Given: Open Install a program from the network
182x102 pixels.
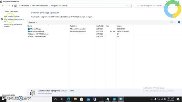Looking at the screenshot, I should pyautogui.click(x=13, y=25).
